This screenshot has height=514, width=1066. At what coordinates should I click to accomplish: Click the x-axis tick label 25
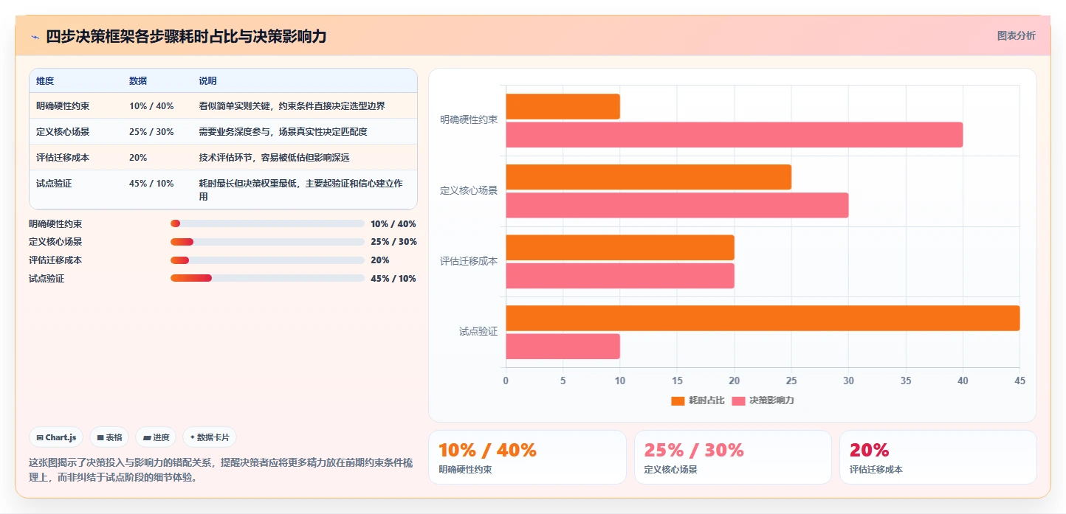[x=791, y=381]
